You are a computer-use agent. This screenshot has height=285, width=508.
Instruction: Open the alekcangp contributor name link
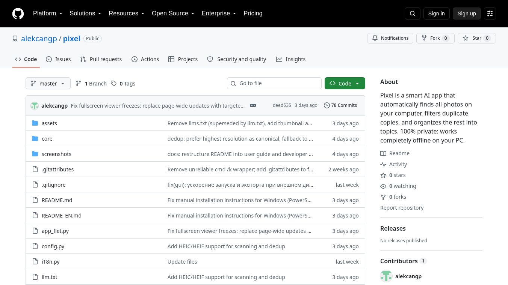(x=408, y=276)
